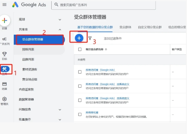188x134 pixels.
Task: Select 受众群体管理器 in the sidebar
Action: [39, 39]
